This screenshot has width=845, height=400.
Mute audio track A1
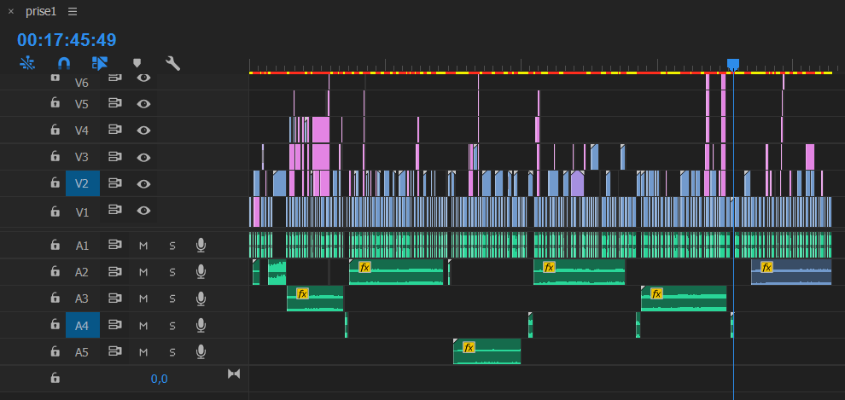pyautogui.click(x=143, y=246)
